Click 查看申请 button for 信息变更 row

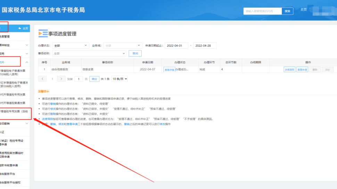[x=302, y=69]
